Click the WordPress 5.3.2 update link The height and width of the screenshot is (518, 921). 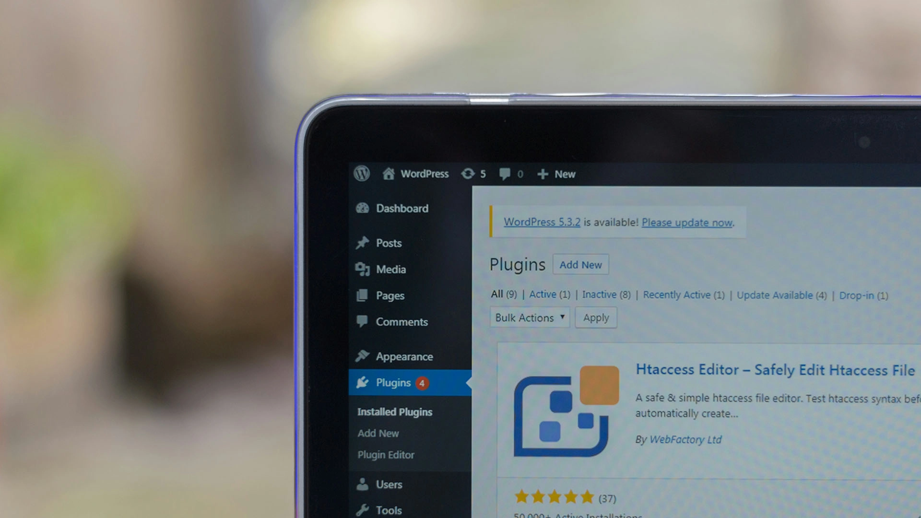[542, 222]
